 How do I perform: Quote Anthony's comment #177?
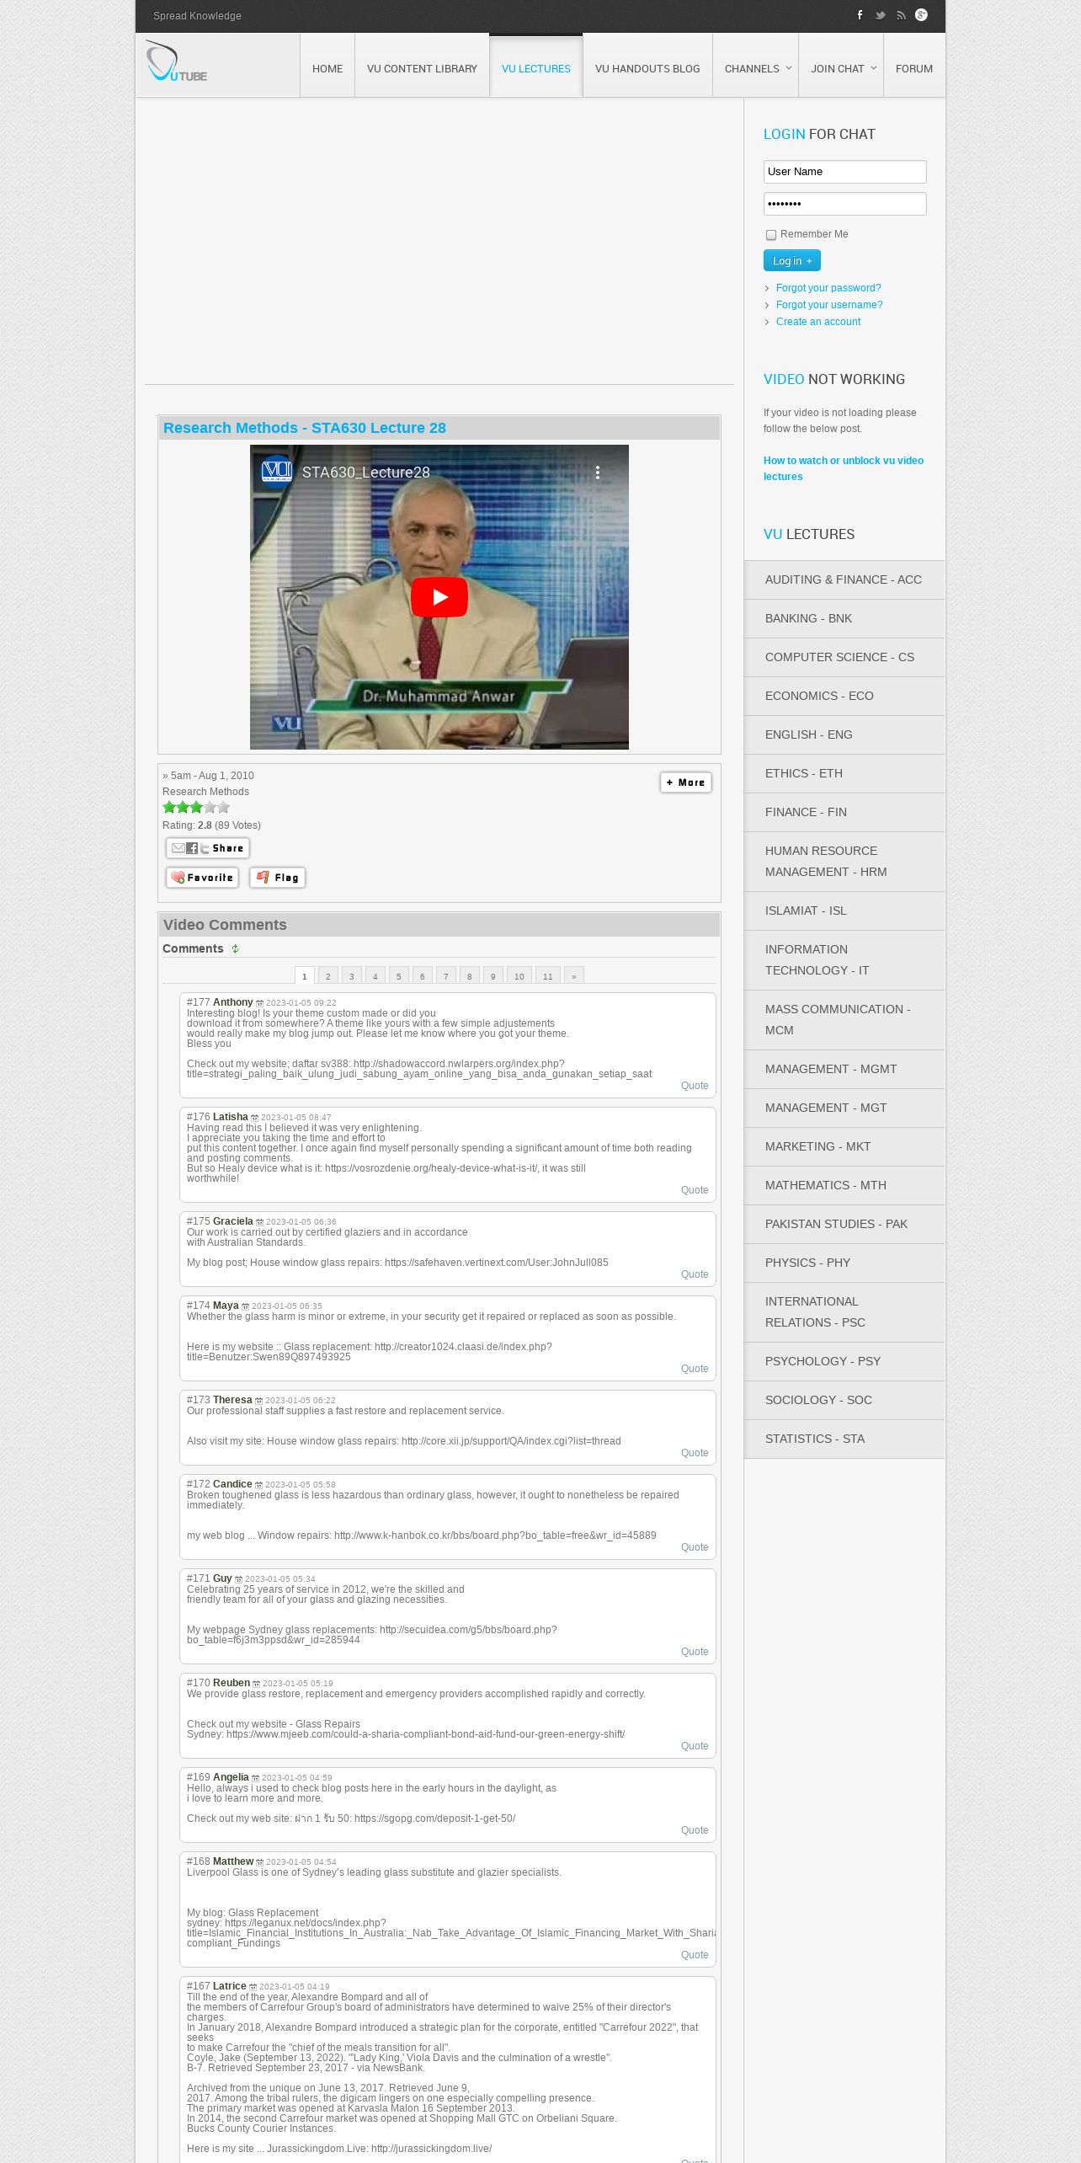point(695,1086)
